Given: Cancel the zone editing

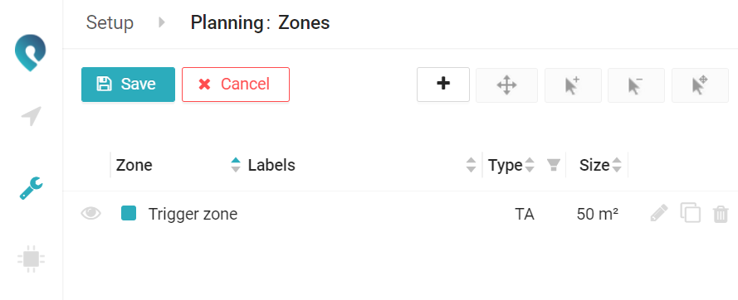Looking at the screenshot, I should pyautogui.click(x=235, y=85).
